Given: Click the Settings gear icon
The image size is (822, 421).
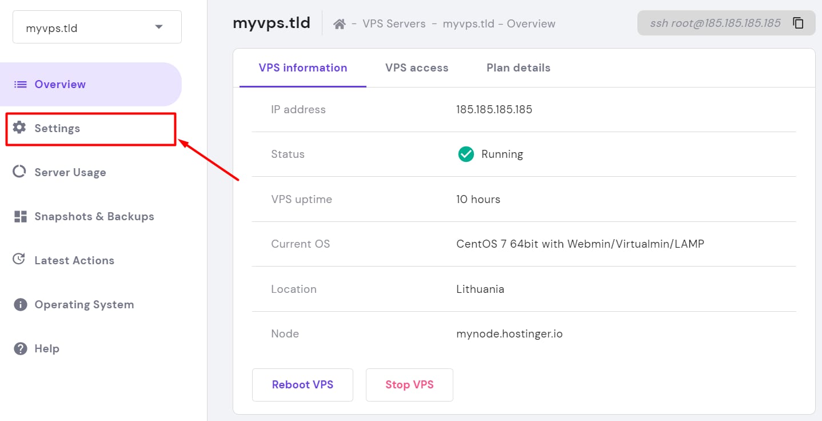Looking at the screenshot, I should [19, 128].
